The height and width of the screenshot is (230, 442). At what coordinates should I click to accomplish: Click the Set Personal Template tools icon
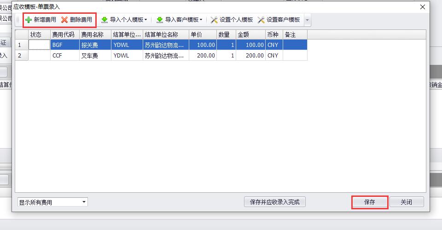(x=214, y=20)
